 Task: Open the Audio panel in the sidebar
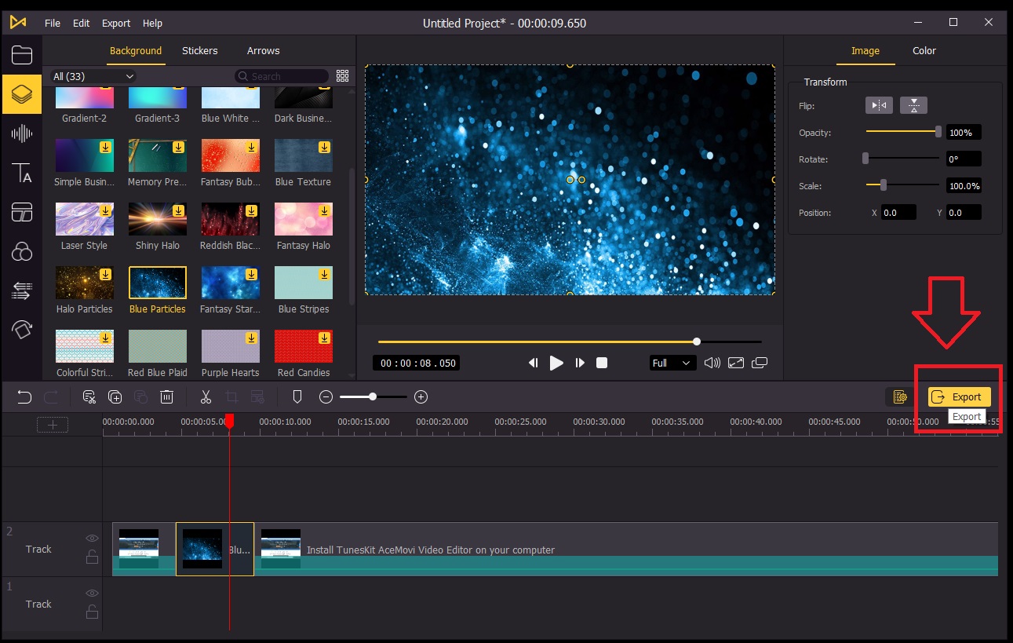click(21, 133)
